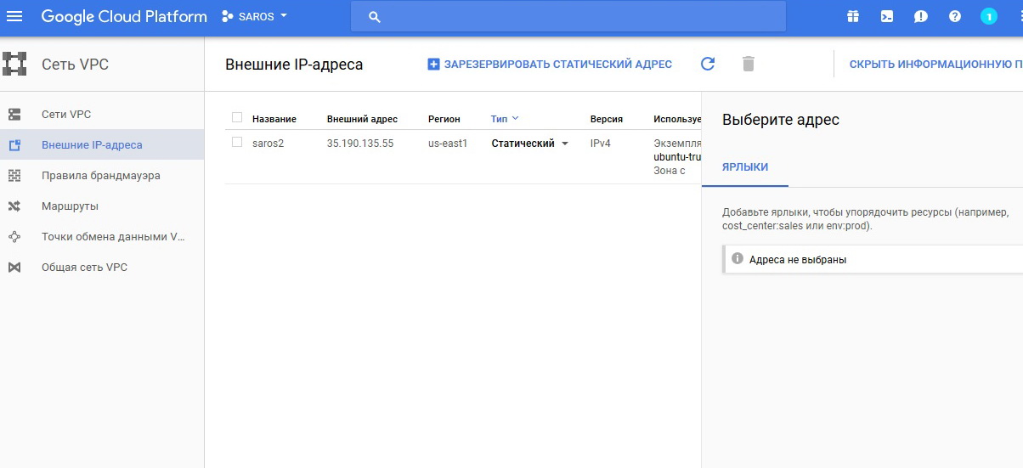Open notifications badge icon
The width and height of the screenshot is (1023, 468).
tap(988, 16)
